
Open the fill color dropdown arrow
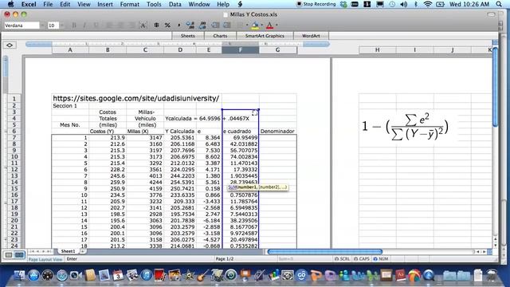(262, 25)
